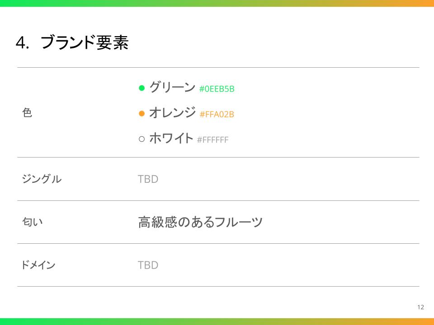This screenshot has width=434, height=325.
Task: Click the slide page number 12
Action: point(420,307)
